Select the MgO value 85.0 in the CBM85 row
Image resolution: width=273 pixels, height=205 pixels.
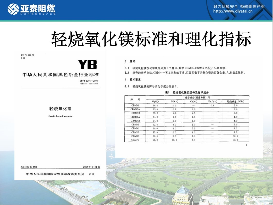pos(155,132)
